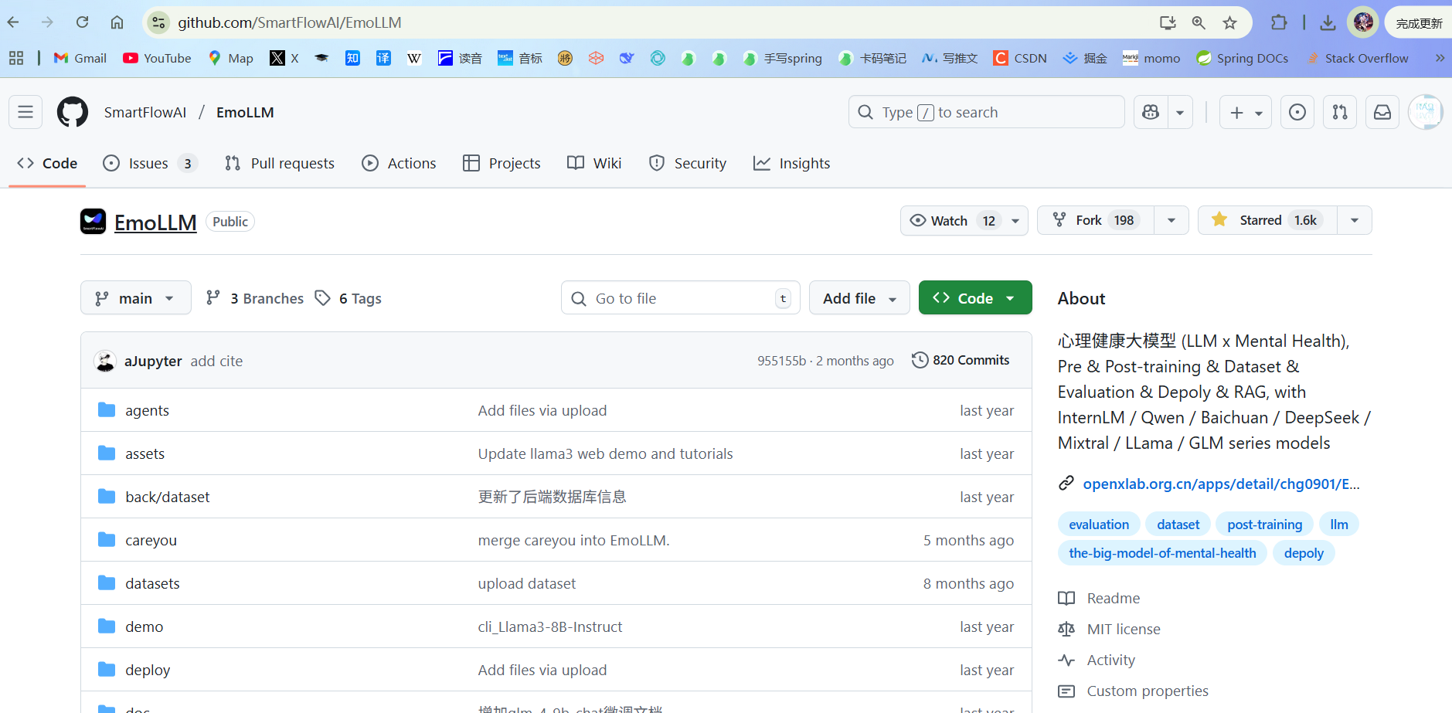This screenshot has width=1452, height=713.
Task: Open the openxlab.org.cn project link
Action: click(x=1221, y=484)
